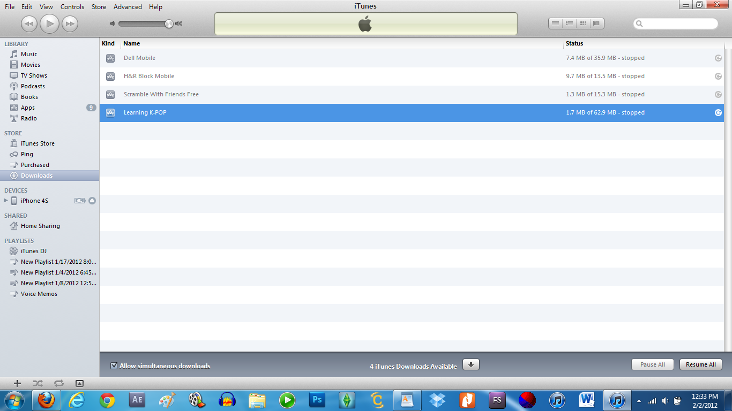The image size is (732, 411).
Task: Open the Help menu
Action: [155, 7]
